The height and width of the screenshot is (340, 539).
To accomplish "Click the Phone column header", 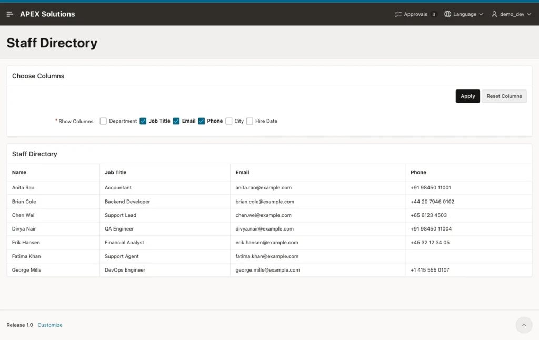I will point(468,172).
